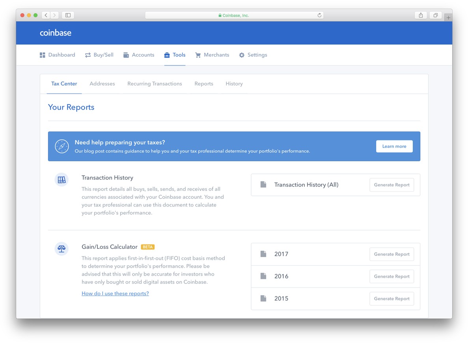Image resolution: width=468 pixels, height=343 pixels.
Task: Open the Safari tab overview icon
Action: [435, 15]
